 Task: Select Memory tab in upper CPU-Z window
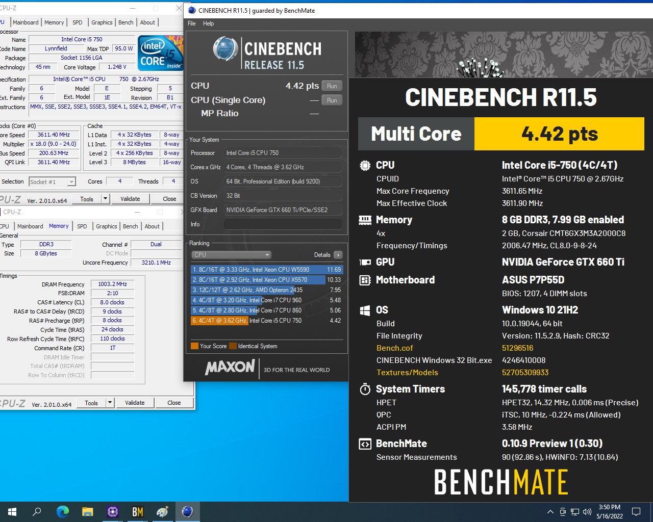[54, 22]
